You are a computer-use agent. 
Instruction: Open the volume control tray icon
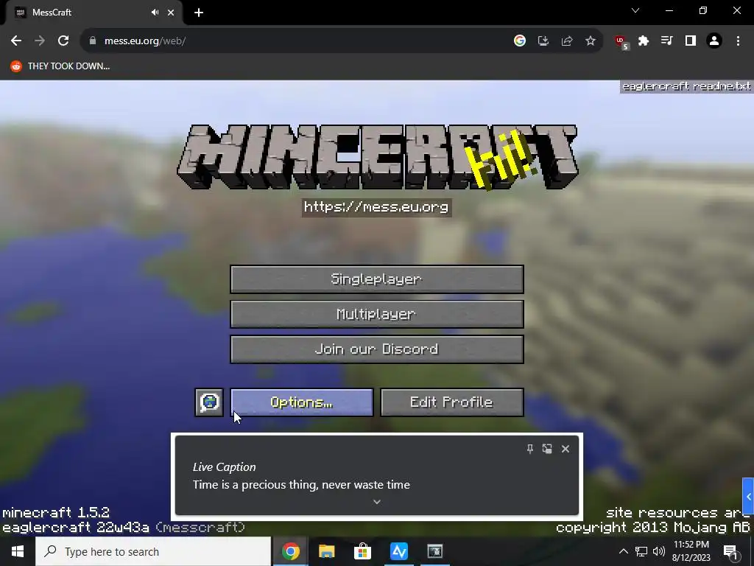(x=659, y=551)
